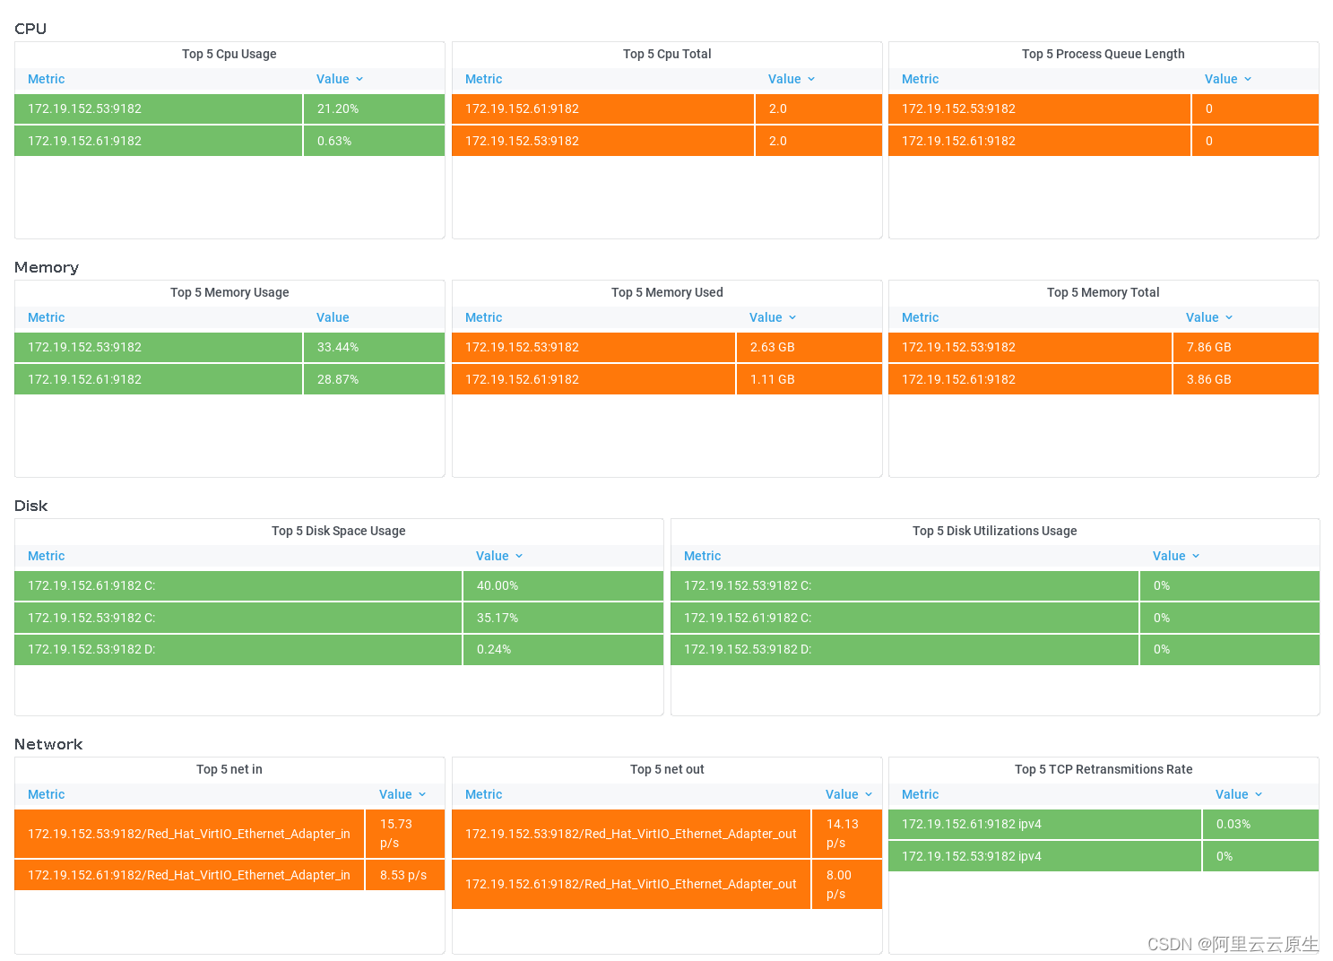The width and height of the screenshot is (1333, 961).
Task: Open Top 5 Cpu Usage panel title
Action: (x=229, y=54)
